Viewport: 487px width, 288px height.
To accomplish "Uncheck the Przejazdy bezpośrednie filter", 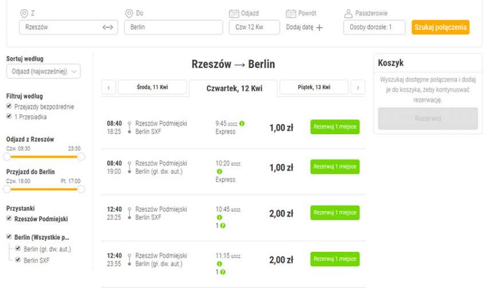I will point(9,107).
